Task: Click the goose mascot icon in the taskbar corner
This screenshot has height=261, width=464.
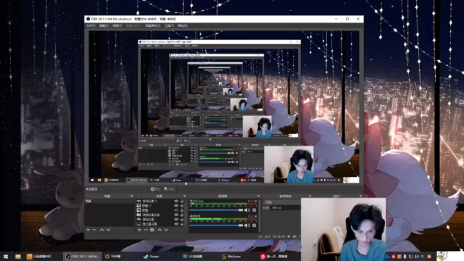Action: click(x=442, y=256)
